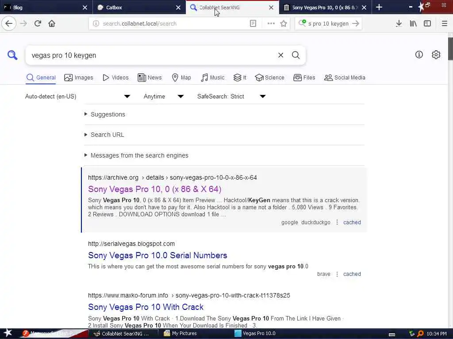Click the taskbar start star icon
453x339 pixels.
7,333
